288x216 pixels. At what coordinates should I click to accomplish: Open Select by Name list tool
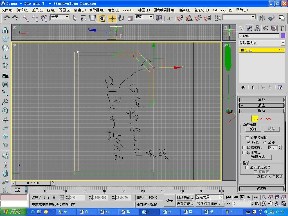(83, 18)
